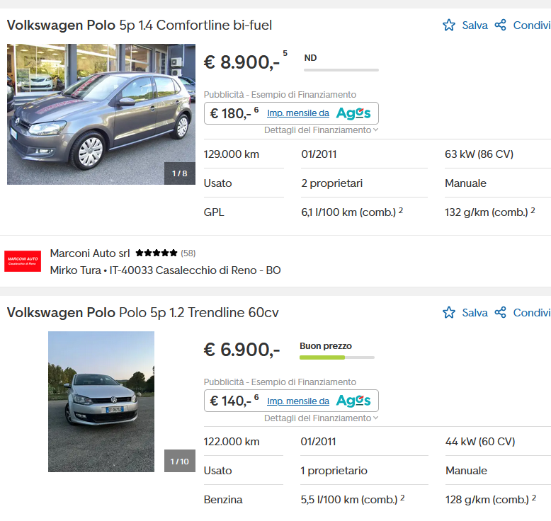The height and width of the screenshot is (521, 551).
Task: Click the five-star rating of Marconi Auto
Action: [157, 253]
